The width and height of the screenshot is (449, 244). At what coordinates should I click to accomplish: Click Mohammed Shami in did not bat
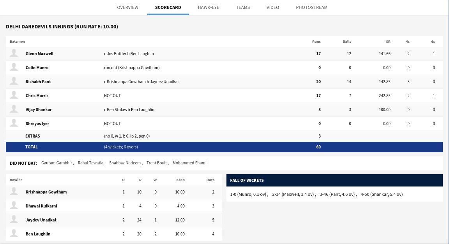click(189, 163)
